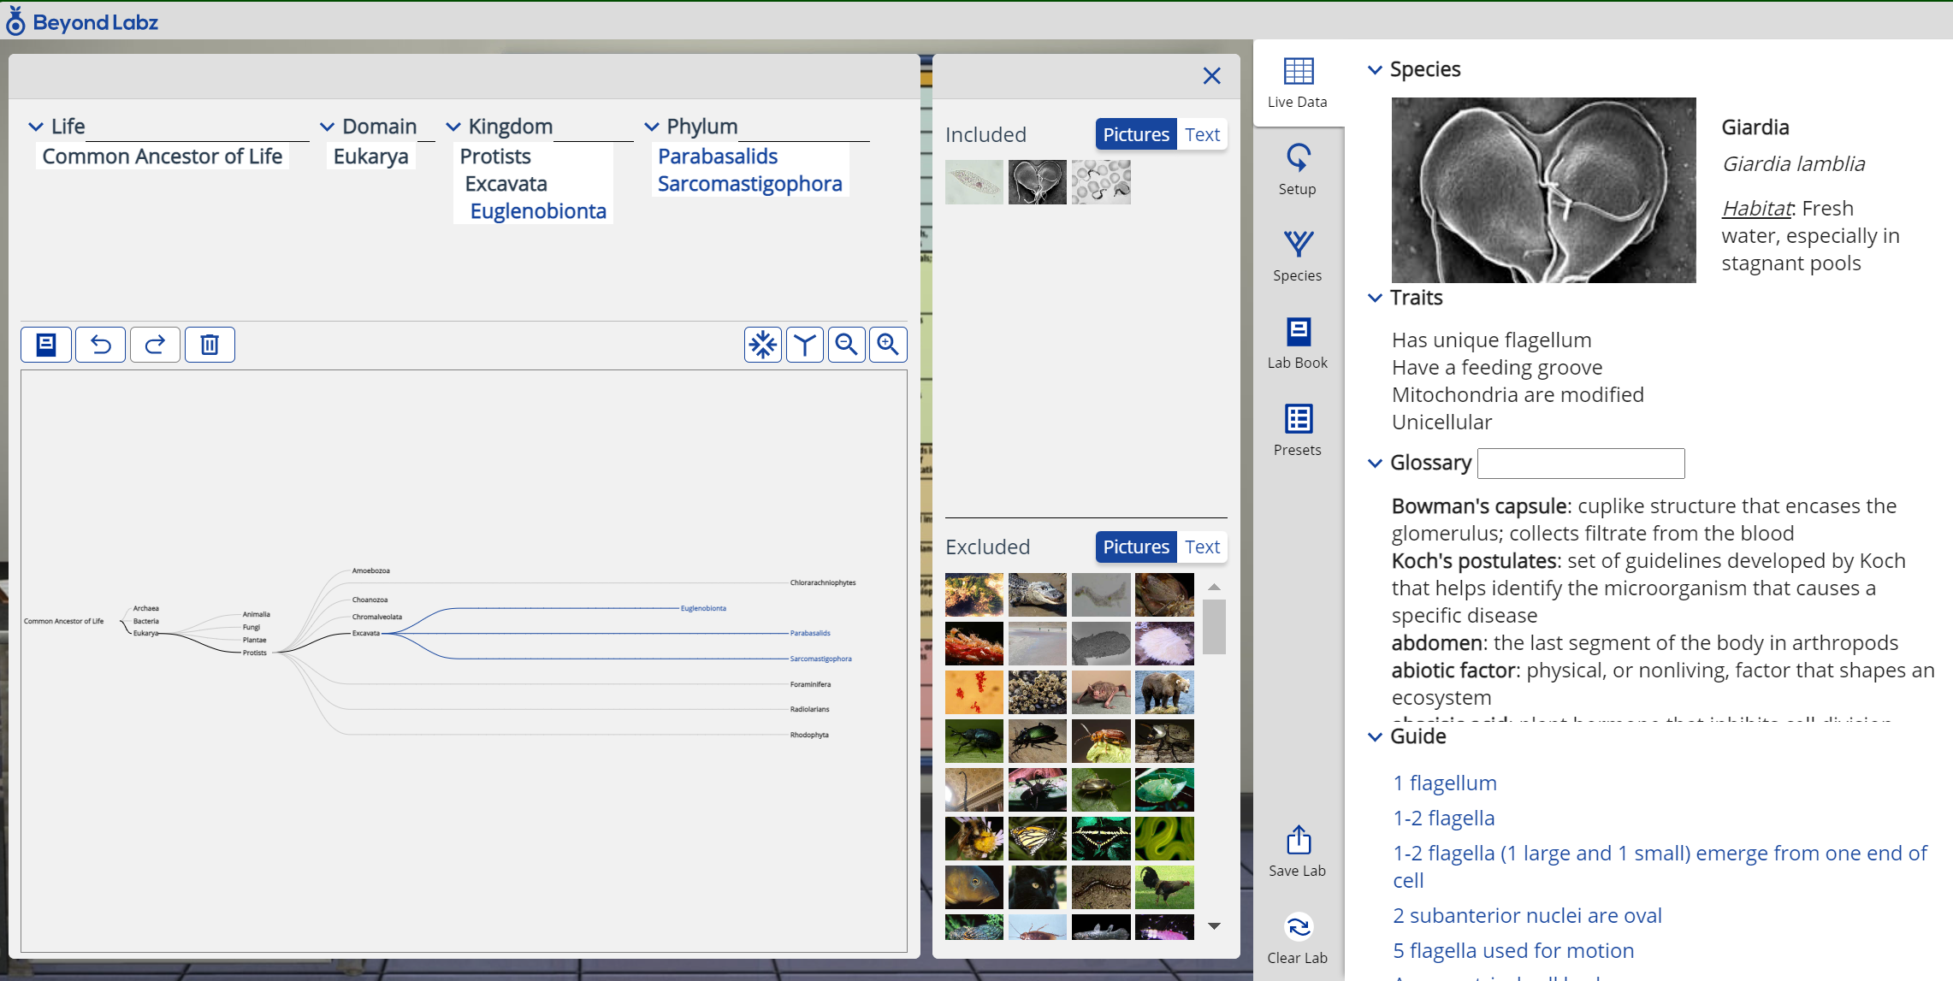Collapse the Glossary section chevron
This screenshot has width=1953, height=981.
pyautogui.click(x=1375, y=463)
